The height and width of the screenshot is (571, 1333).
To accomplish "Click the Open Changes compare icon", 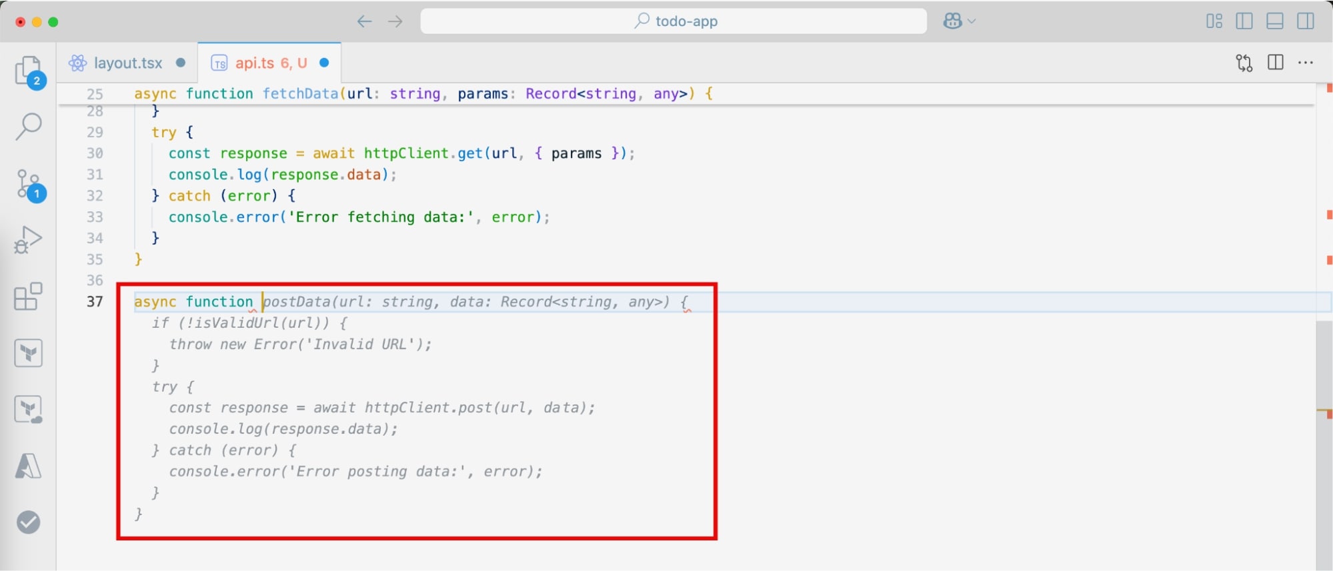I will click(x=1244, y=63).
